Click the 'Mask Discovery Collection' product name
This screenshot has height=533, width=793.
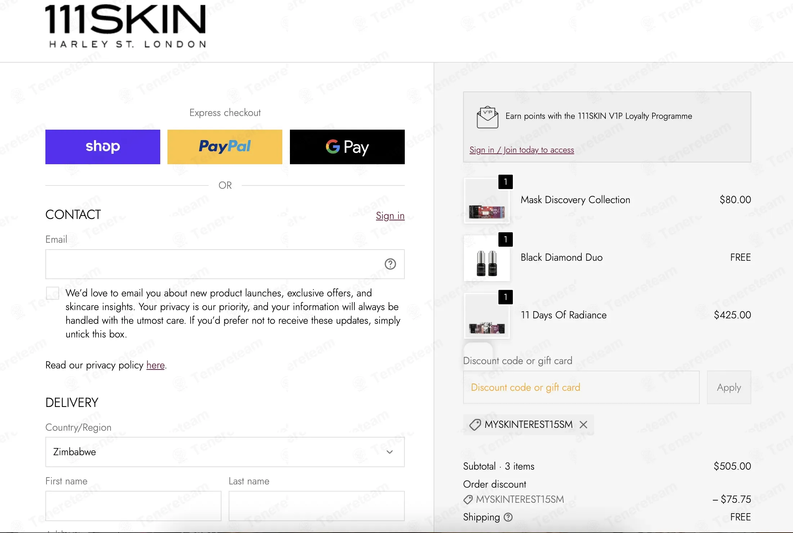575,200
